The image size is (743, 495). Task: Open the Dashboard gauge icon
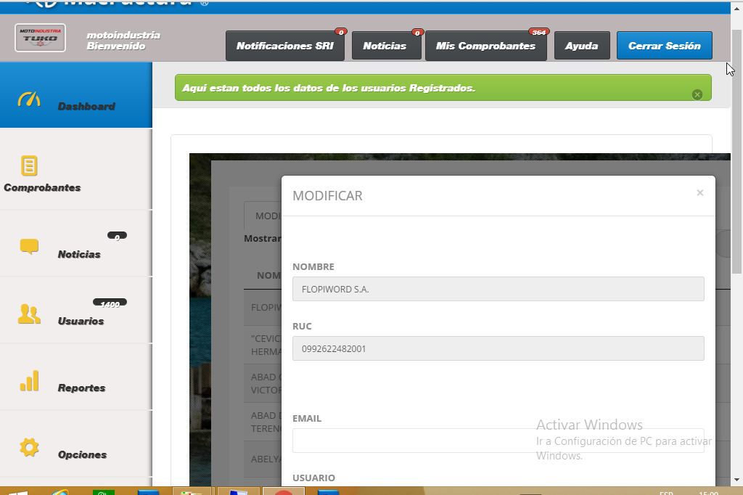point(29,99)
